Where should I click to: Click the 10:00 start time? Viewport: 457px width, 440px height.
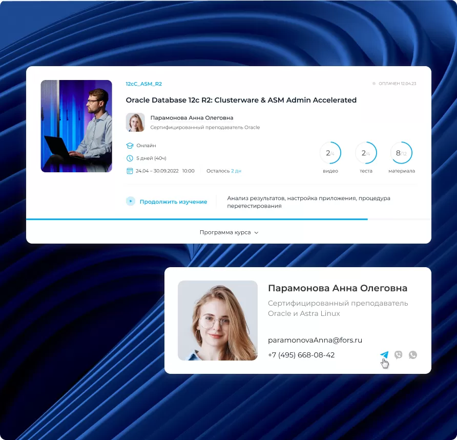(188, 171)
